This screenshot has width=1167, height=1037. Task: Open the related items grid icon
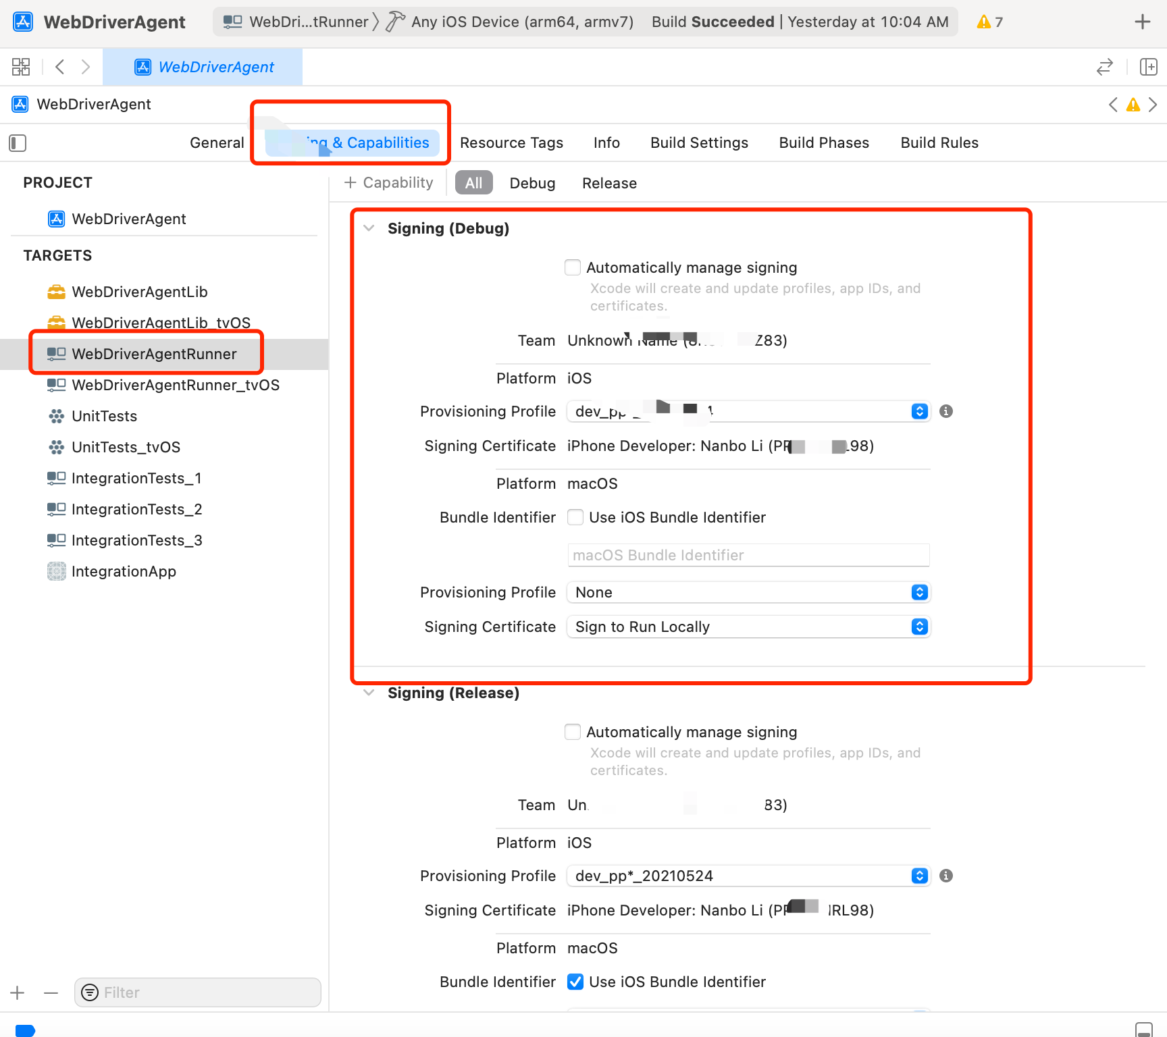pos(21,67)
